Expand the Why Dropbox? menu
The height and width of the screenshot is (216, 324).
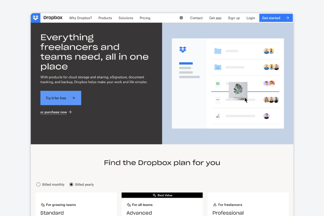[80, 18]
